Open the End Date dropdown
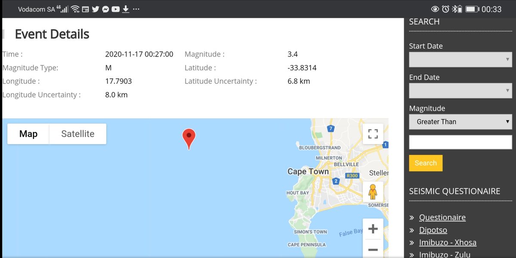The width and height of the screenshot is (516, 258). point(461,91)
